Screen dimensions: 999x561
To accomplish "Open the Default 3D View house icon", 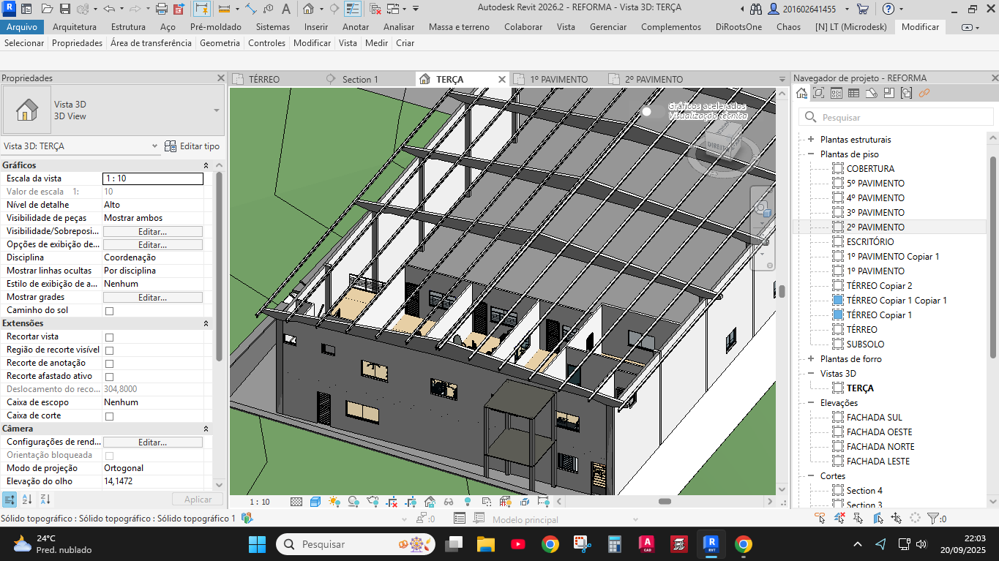I will click(x=309, y=10).
